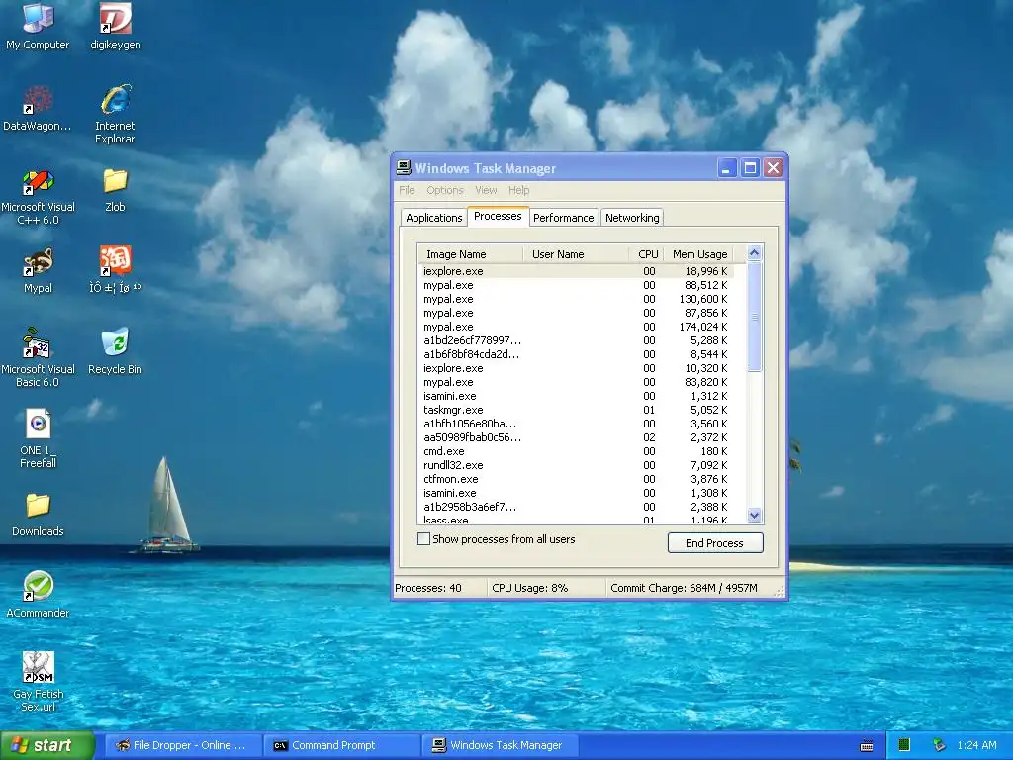Click the Commit Charge status bar entry
The width and height of the screenshot is (1013, 760).
(684, 588)
